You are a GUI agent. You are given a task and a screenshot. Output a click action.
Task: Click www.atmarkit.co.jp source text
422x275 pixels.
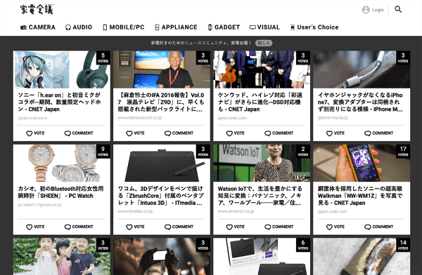pos(236,211)
